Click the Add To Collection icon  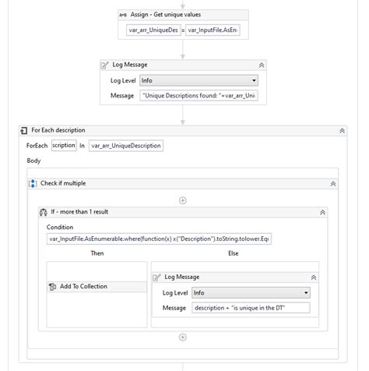click(x=52, y=287)
